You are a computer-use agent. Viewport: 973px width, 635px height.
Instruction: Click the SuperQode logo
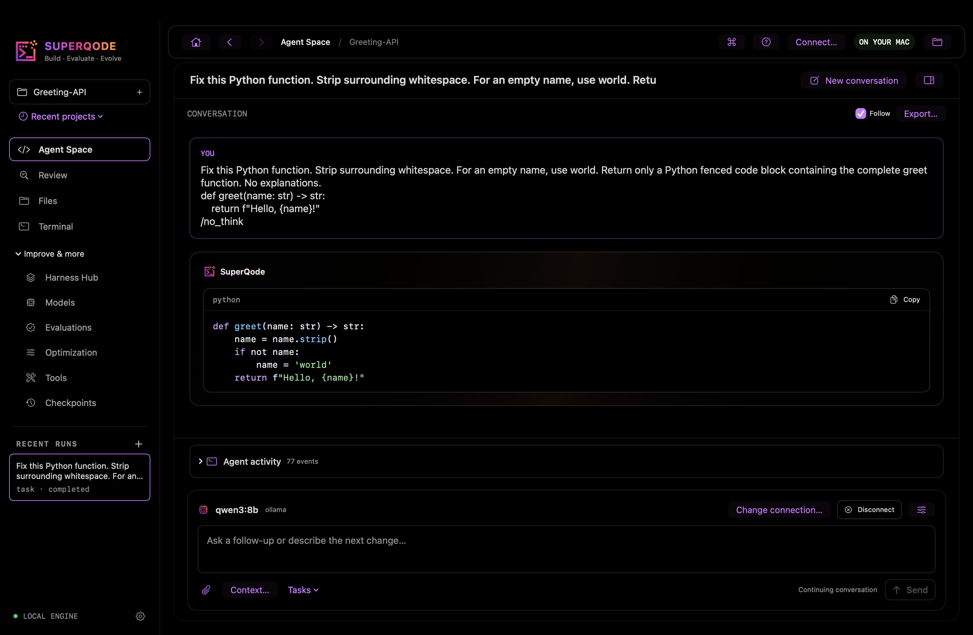coord(26,51)
